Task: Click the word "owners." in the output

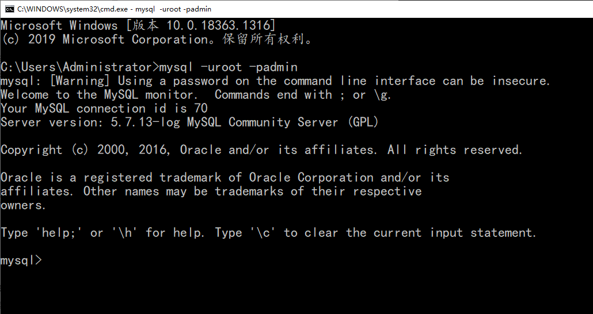Action: pos(24,205)
